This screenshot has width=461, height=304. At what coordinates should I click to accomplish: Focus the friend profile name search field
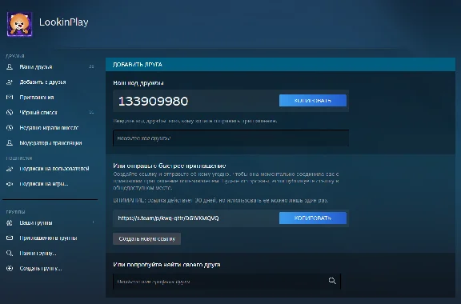coord(226,282)
